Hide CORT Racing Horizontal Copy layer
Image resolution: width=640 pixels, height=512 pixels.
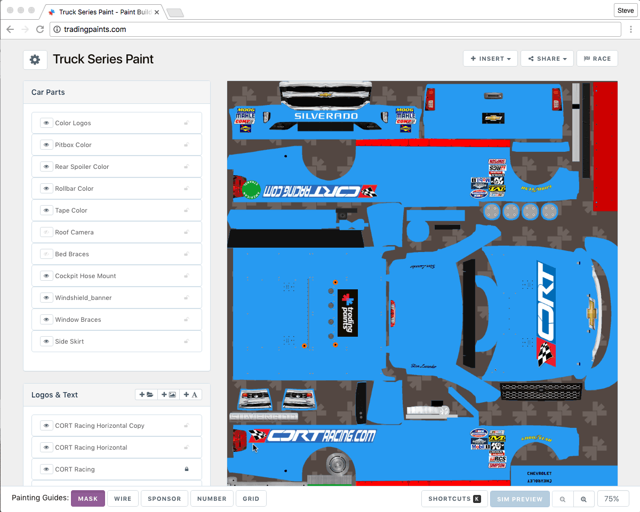click(x=46, y=426)
